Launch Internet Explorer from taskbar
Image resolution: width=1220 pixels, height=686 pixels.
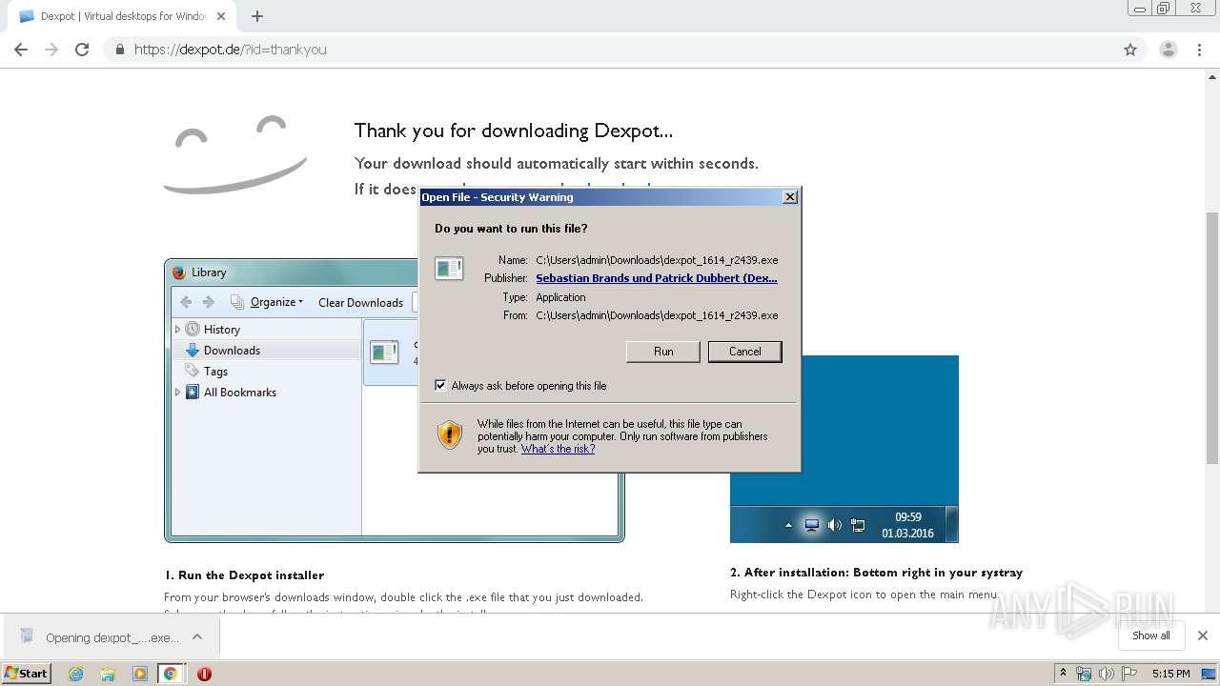75,674
